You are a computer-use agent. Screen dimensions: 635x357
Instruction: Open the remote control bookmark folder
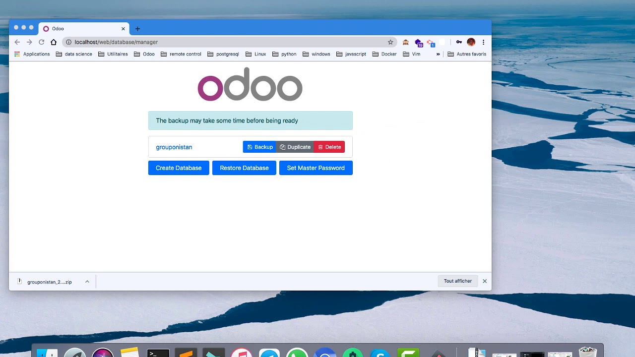[x=181, y=54]
